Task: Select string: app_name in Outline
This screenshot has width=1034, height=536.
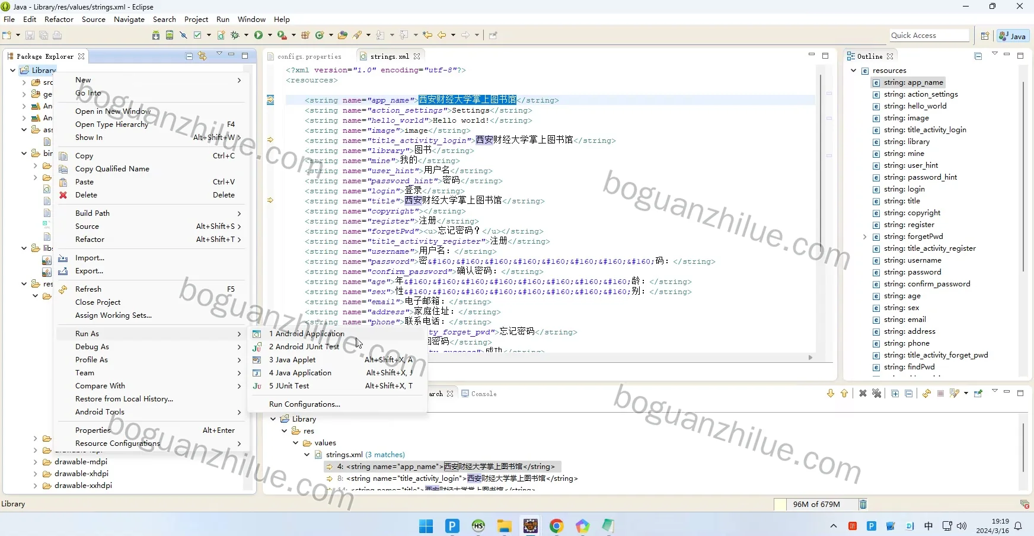Action: coord(913,82)
